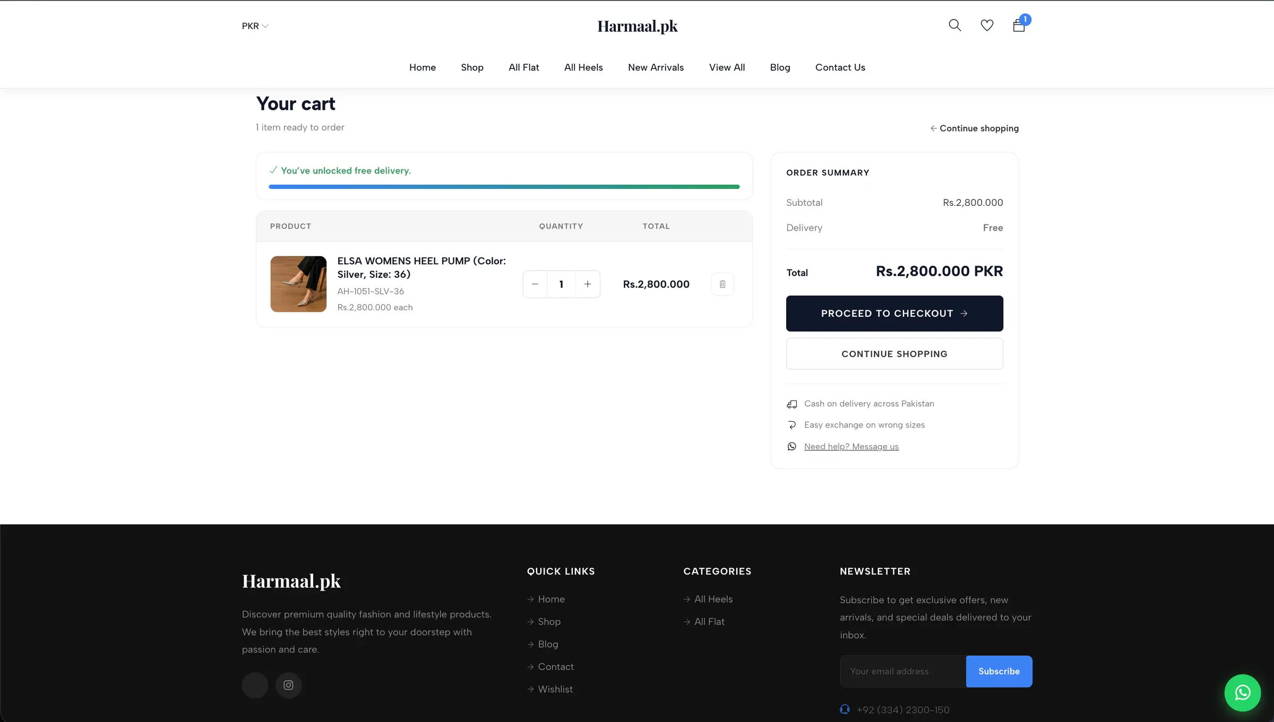Click the outlined Continue Shopping button
The image size is (1274, 722).
tap(894, 354)
